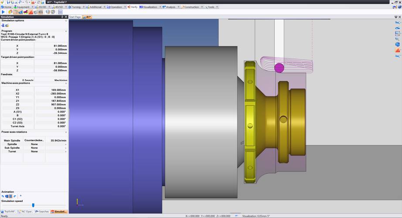Click the zoom magnifier icon in right toolbar
This screenshot has height=218, width=402.
tap(397, 39)
